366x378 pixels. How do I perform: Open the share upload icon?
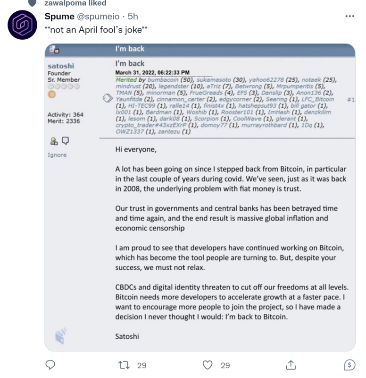tap(291, 365)
